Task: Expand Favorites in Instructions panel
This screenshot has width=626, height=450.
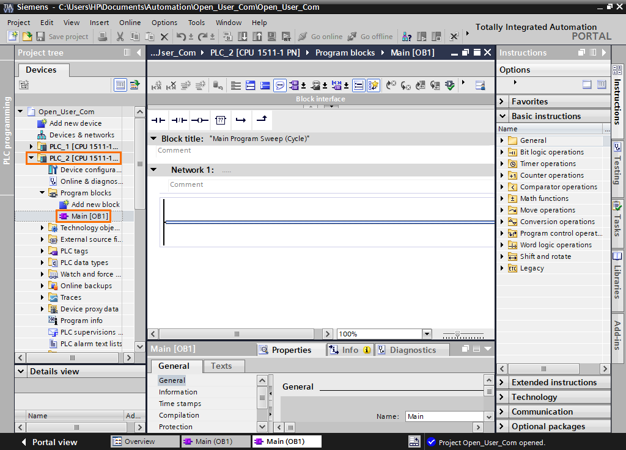Action: tap(503, 101)
